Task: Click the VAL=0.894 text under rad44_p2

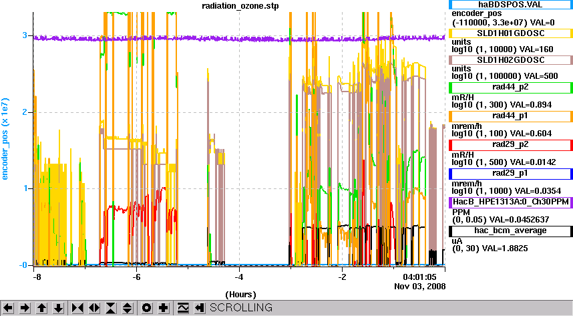Action: [x=502, y=105]
